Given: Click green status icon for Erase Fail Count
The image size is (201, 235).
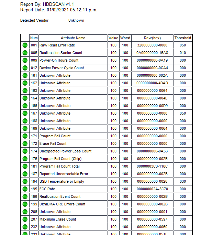Looking at the screenshot, I should pyautogui.click(x=25, y=143).
